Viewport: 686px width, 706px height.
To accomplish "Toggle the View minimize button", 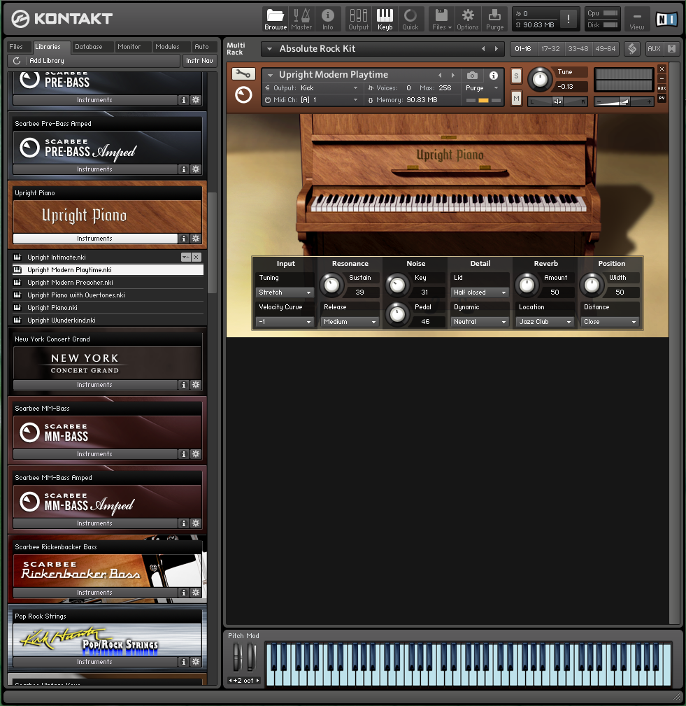I will pyautogui.click(x=637, y=20).
